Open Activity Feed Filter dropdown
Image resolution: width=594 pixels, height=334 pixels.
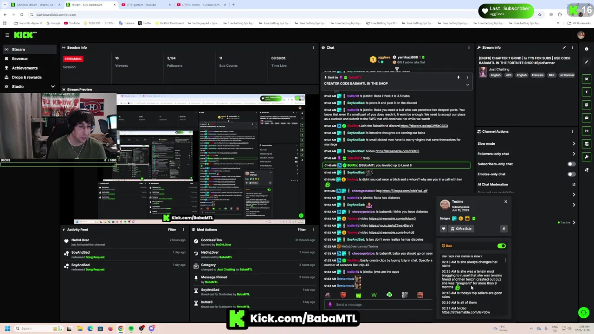(x=172, y=230)
